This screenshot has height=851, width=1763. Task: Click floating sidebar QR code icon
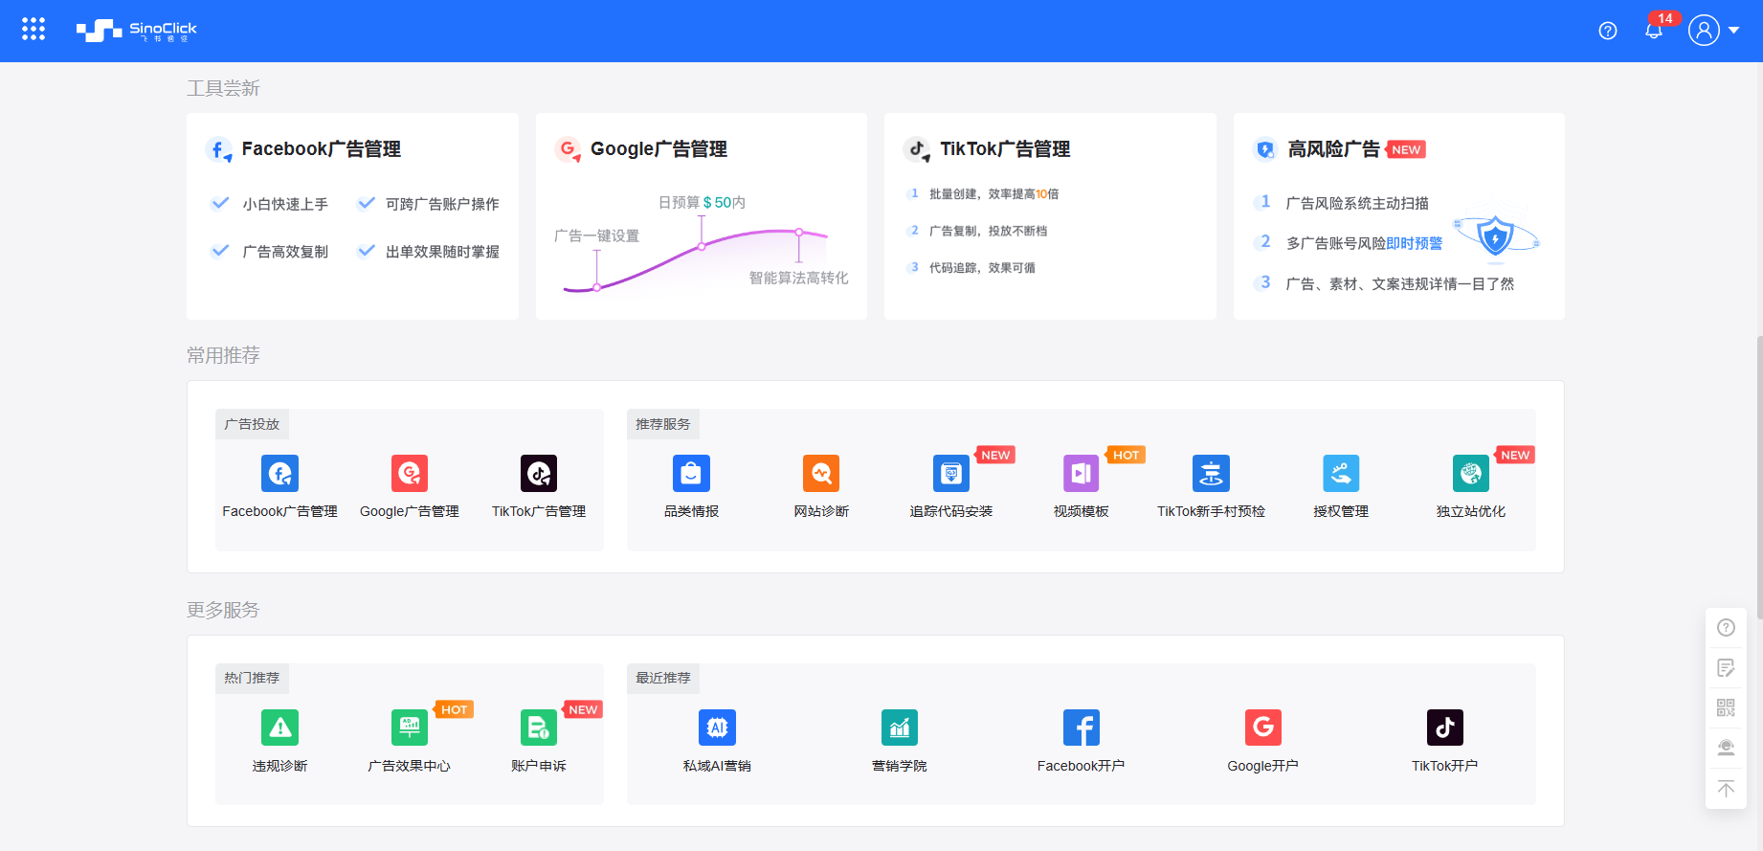(1726, 708)
